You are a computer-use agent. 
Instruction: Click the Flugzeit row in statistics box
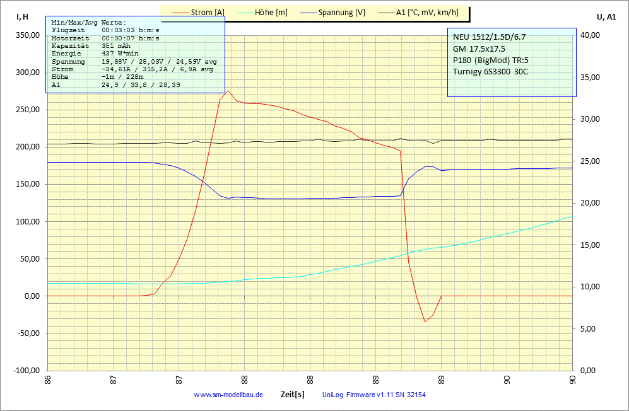point(105,30)
